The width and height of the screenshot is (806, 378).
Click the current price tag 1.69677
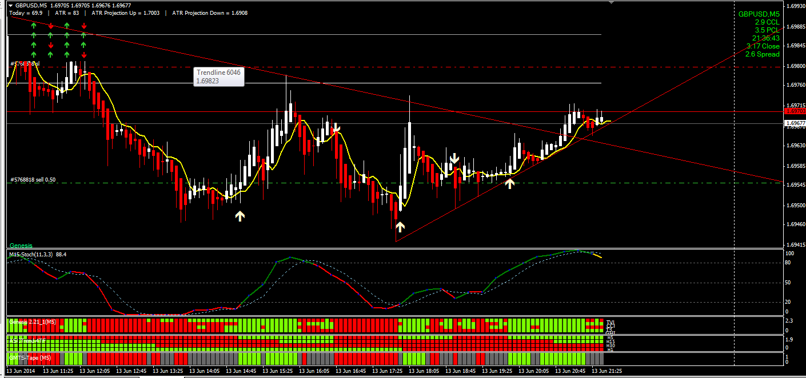pyautogui.click(x=796, y=123)
